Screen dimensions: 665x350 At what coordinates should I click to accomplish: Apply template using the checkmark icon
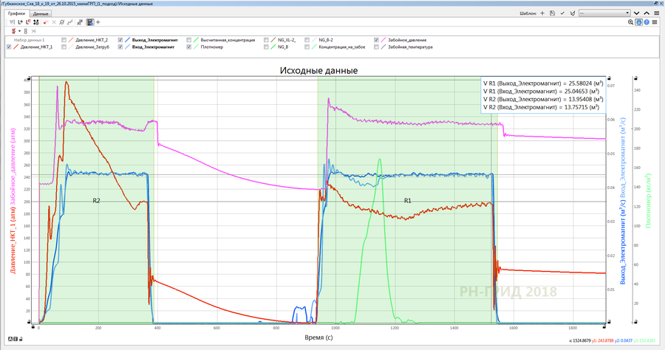(x=562, y=13)
